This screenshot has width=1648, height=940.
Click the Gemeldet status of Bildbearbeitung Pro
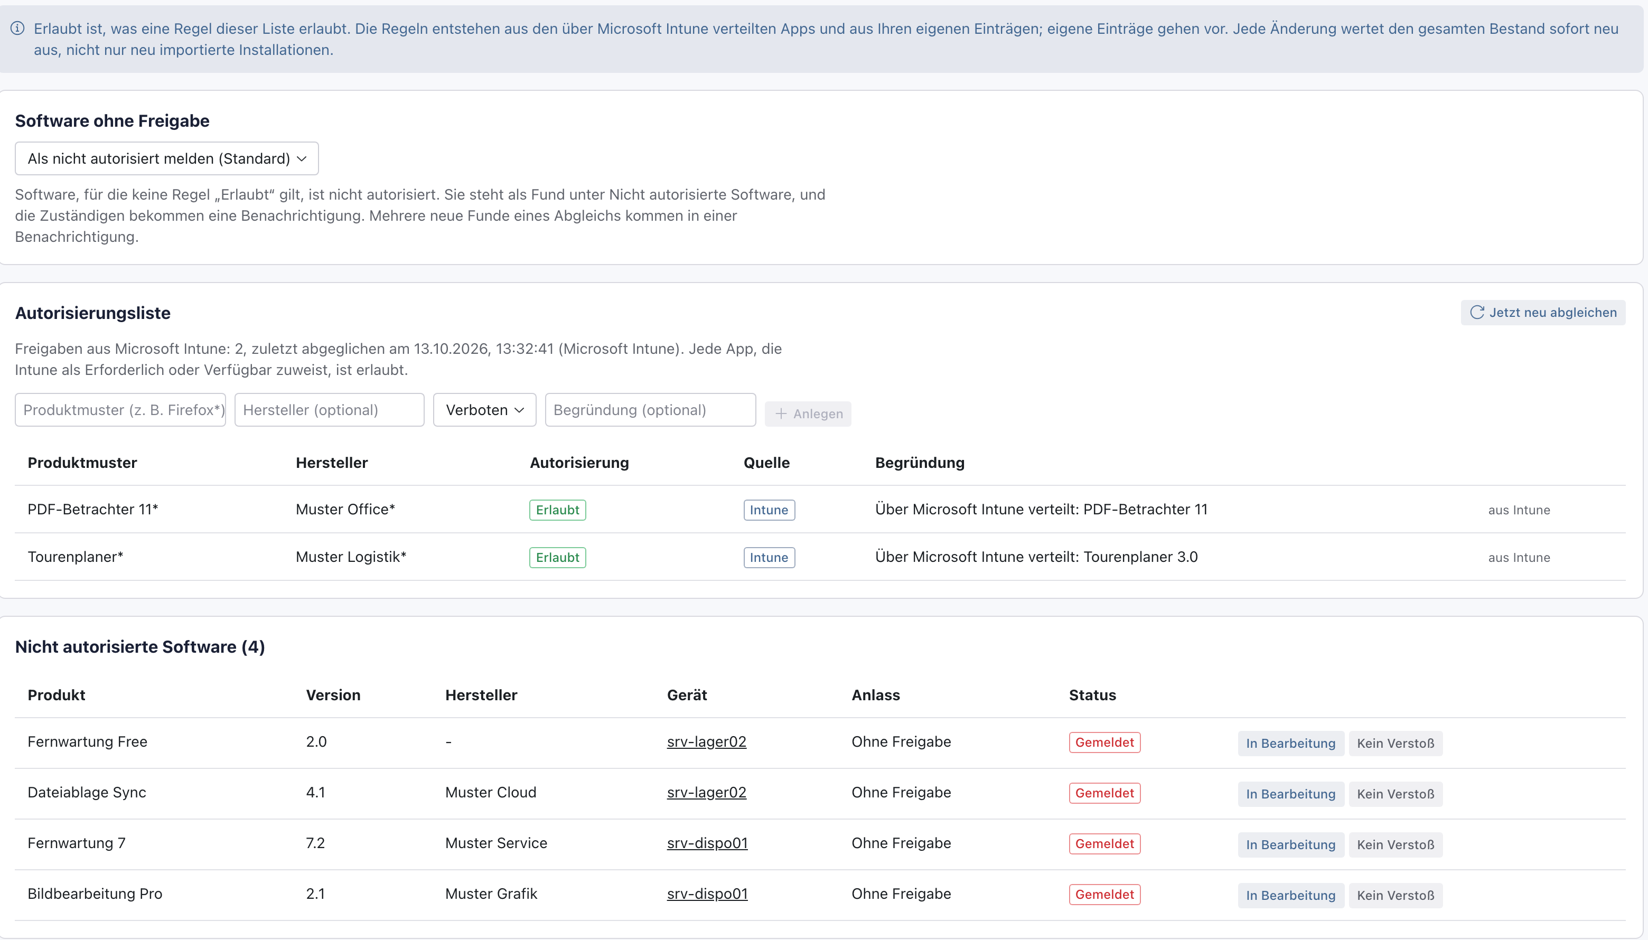point(1104,894)
